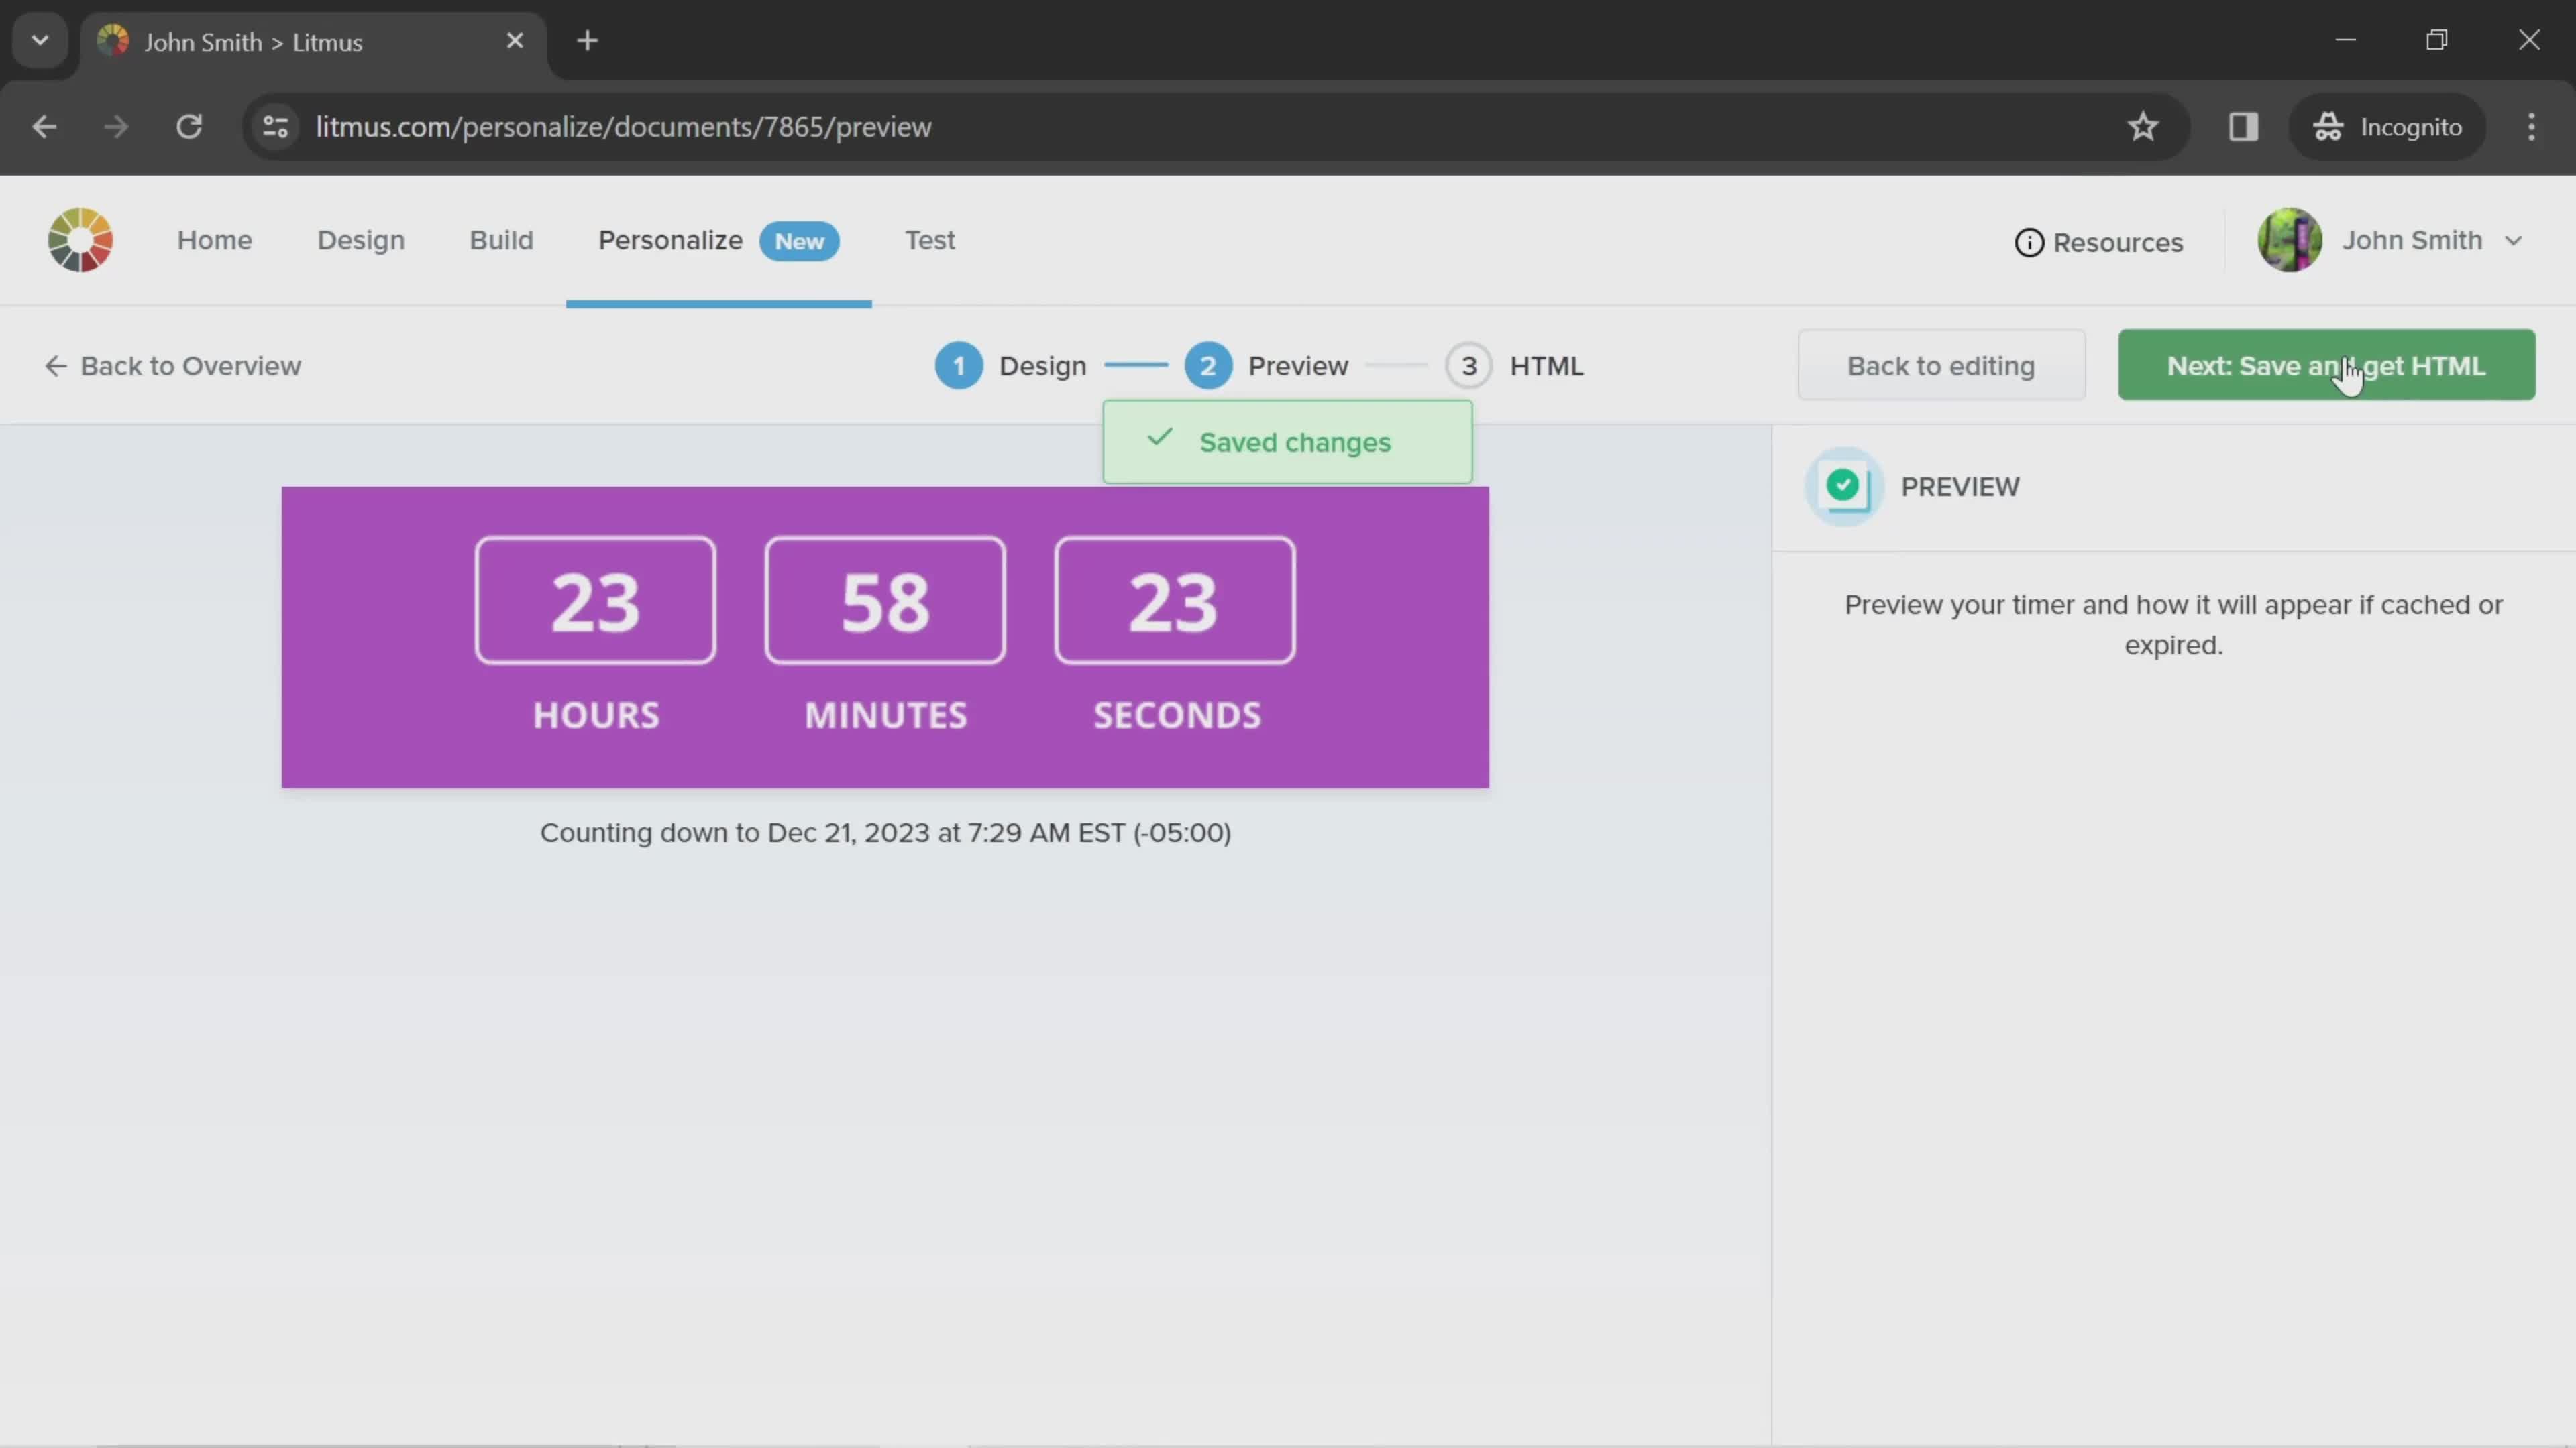Image resolution: width=2576 pixels, height=1448 pixels.
Task: Toggle incognito mode indicator
Action: pyautogui.click(x=2388, y=124)
